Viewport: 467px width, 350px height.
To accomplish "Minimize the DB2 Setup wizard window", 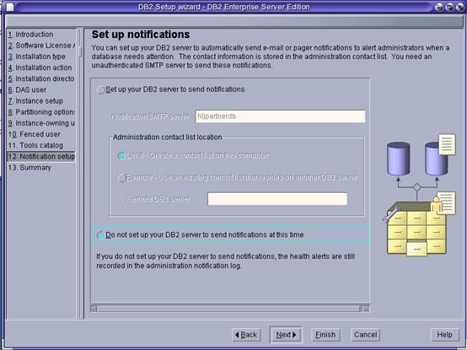I will (438, 7).
